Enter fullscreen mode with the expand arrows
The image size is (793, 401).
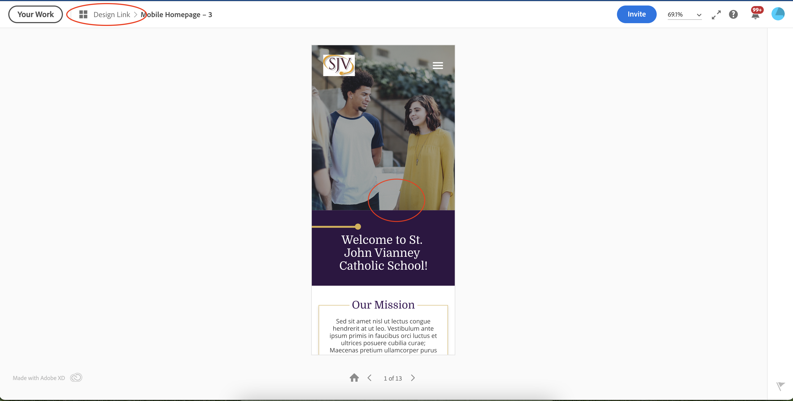716,14
